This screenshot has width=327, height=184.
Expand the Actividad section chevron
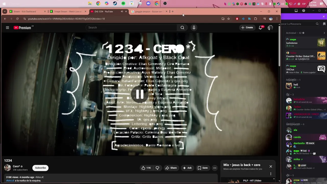click(324, 33)
